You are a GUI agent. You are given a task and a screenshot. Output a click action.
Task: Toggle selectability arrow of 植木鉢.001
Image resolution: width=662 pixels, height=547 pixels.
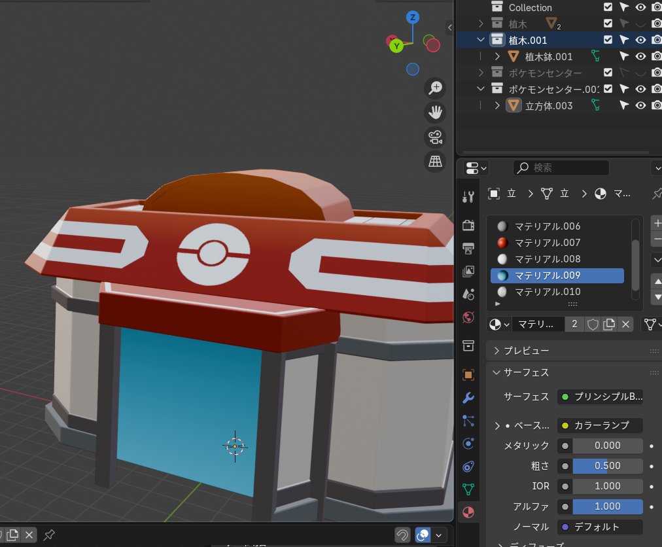coord(624,56)
